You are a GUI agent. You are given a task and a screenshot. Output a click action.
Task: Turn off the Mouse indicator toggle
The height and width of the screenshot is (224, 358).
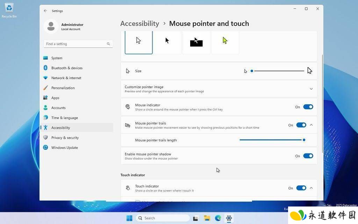[308, 107]
